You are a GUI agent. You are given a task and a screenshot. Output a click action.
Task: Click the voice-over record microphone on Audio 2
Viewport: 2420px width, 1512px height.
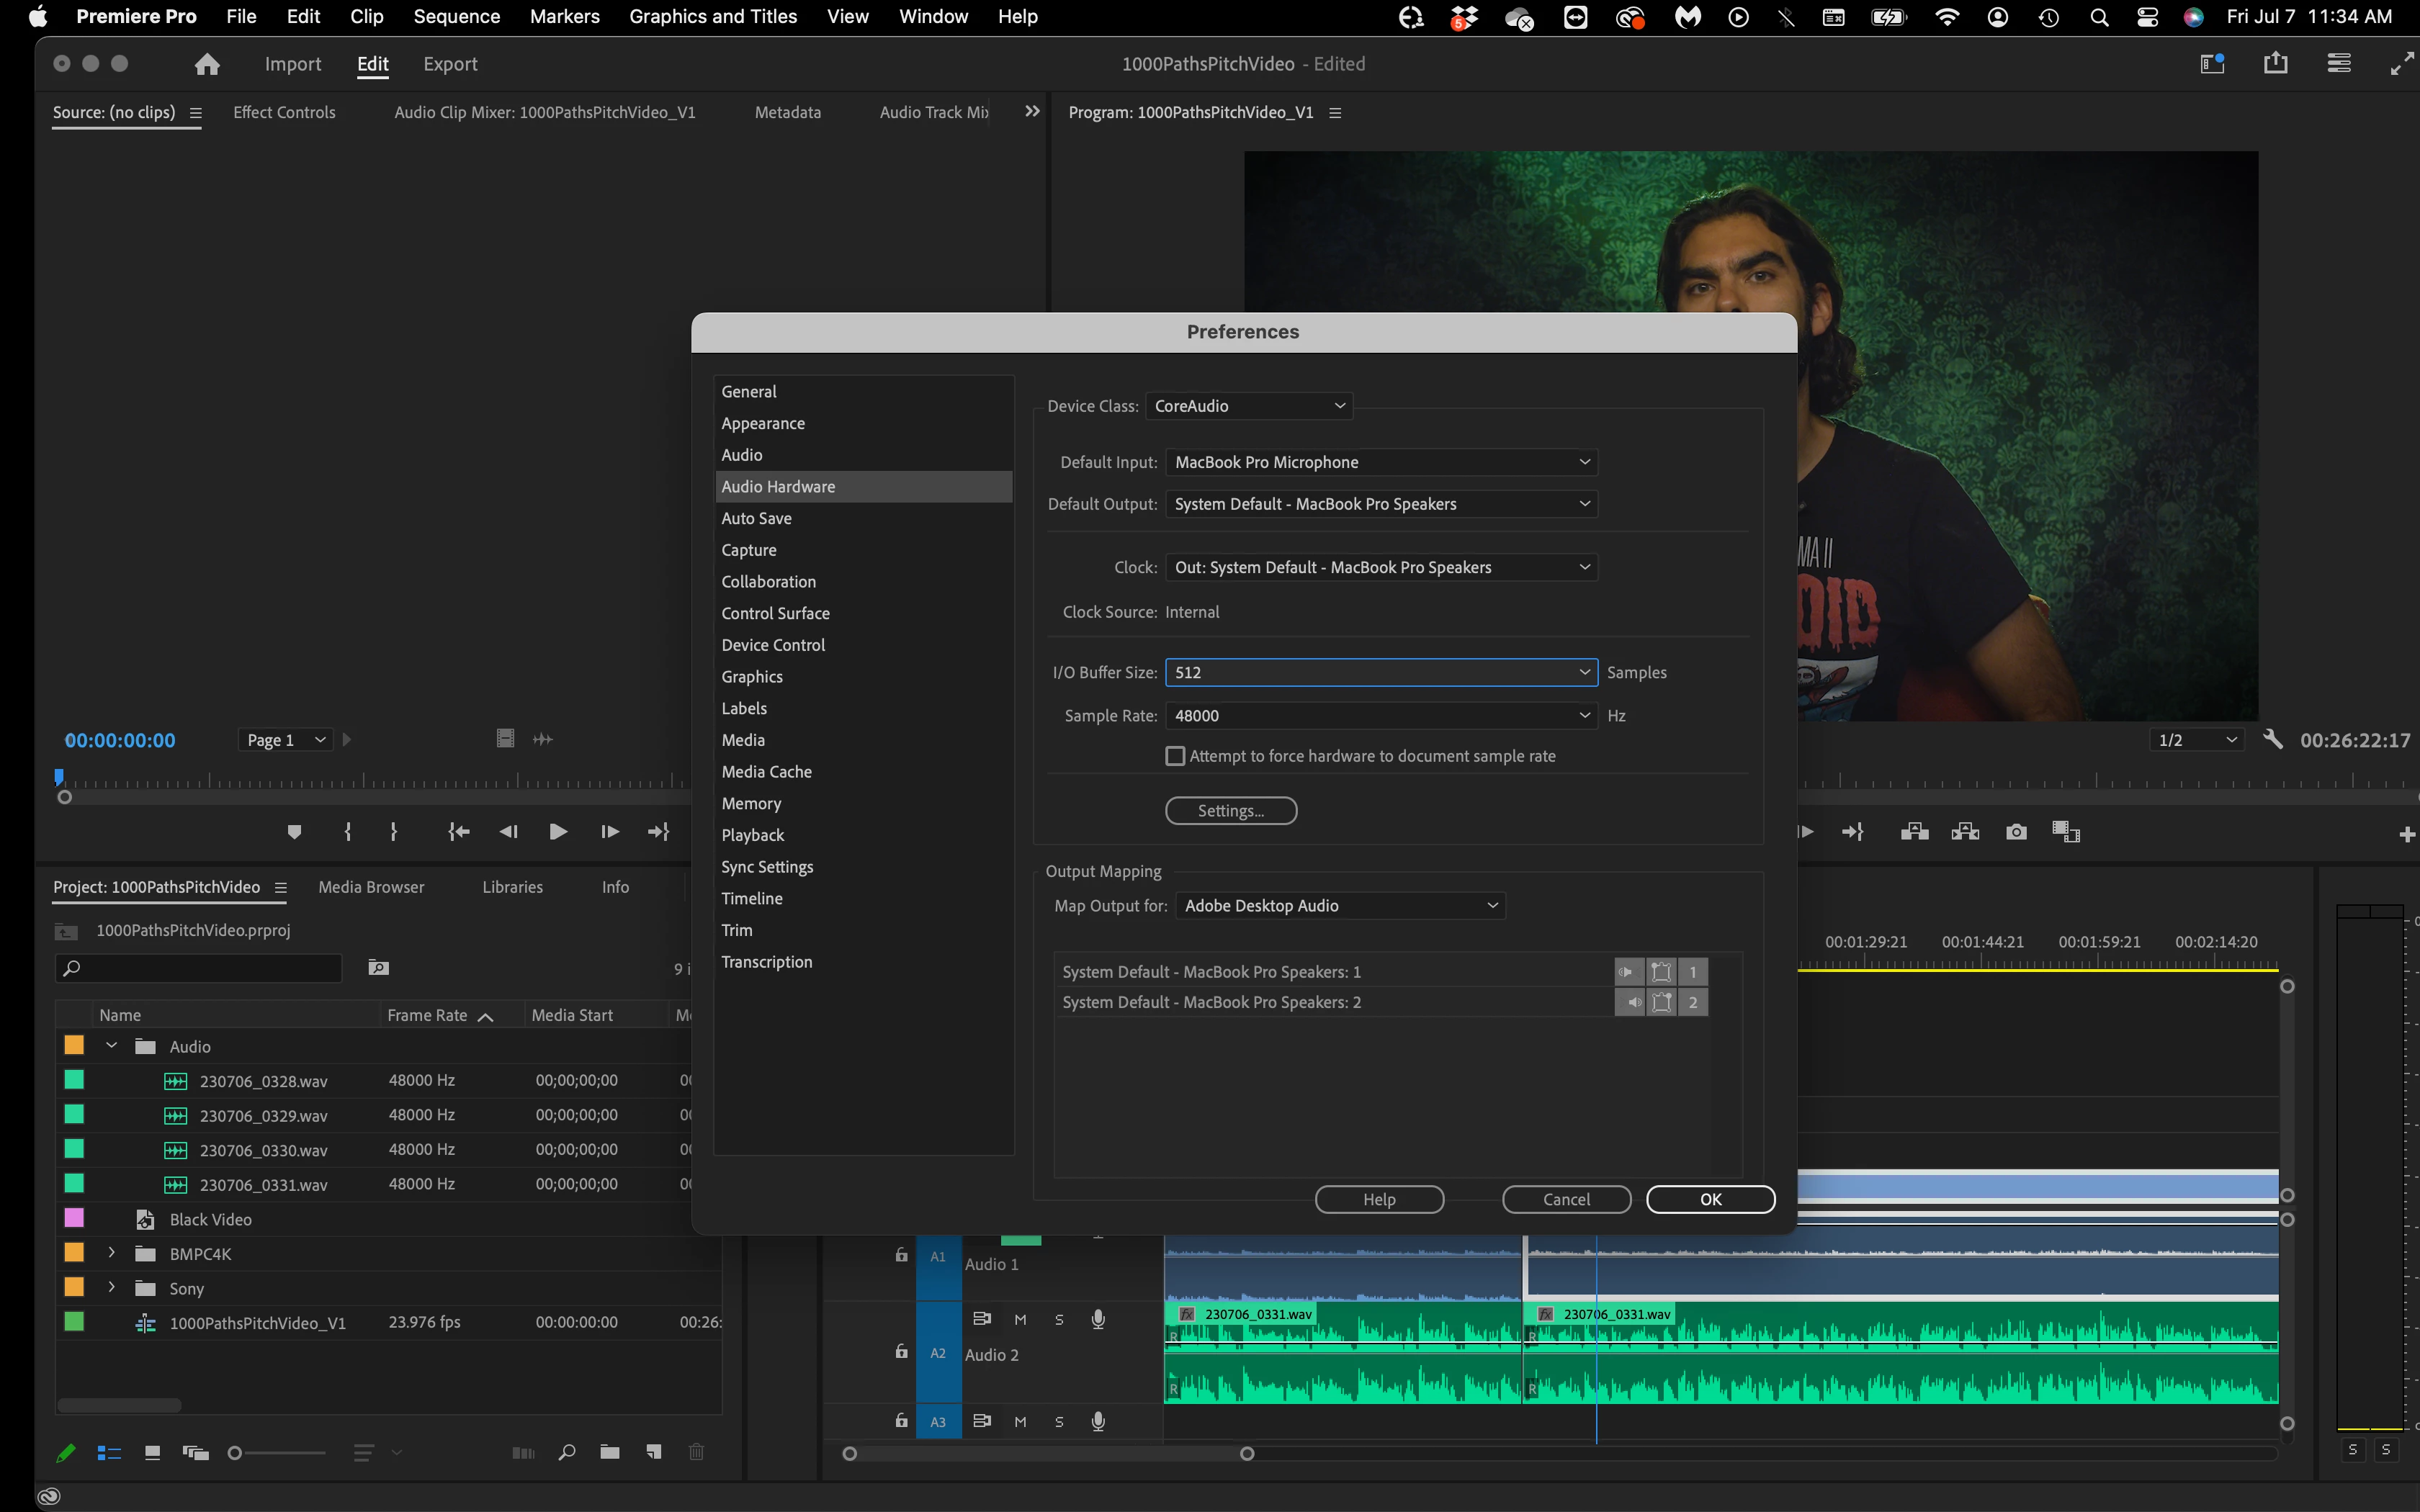click(x=1098, y=1319)
